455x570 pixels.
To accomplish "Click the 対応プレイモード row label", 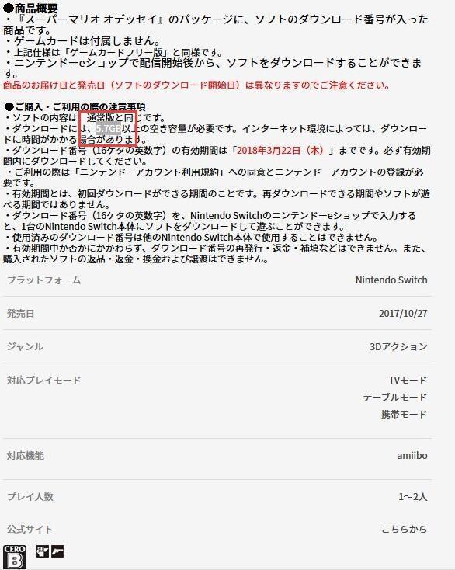I will pos(43,381).
